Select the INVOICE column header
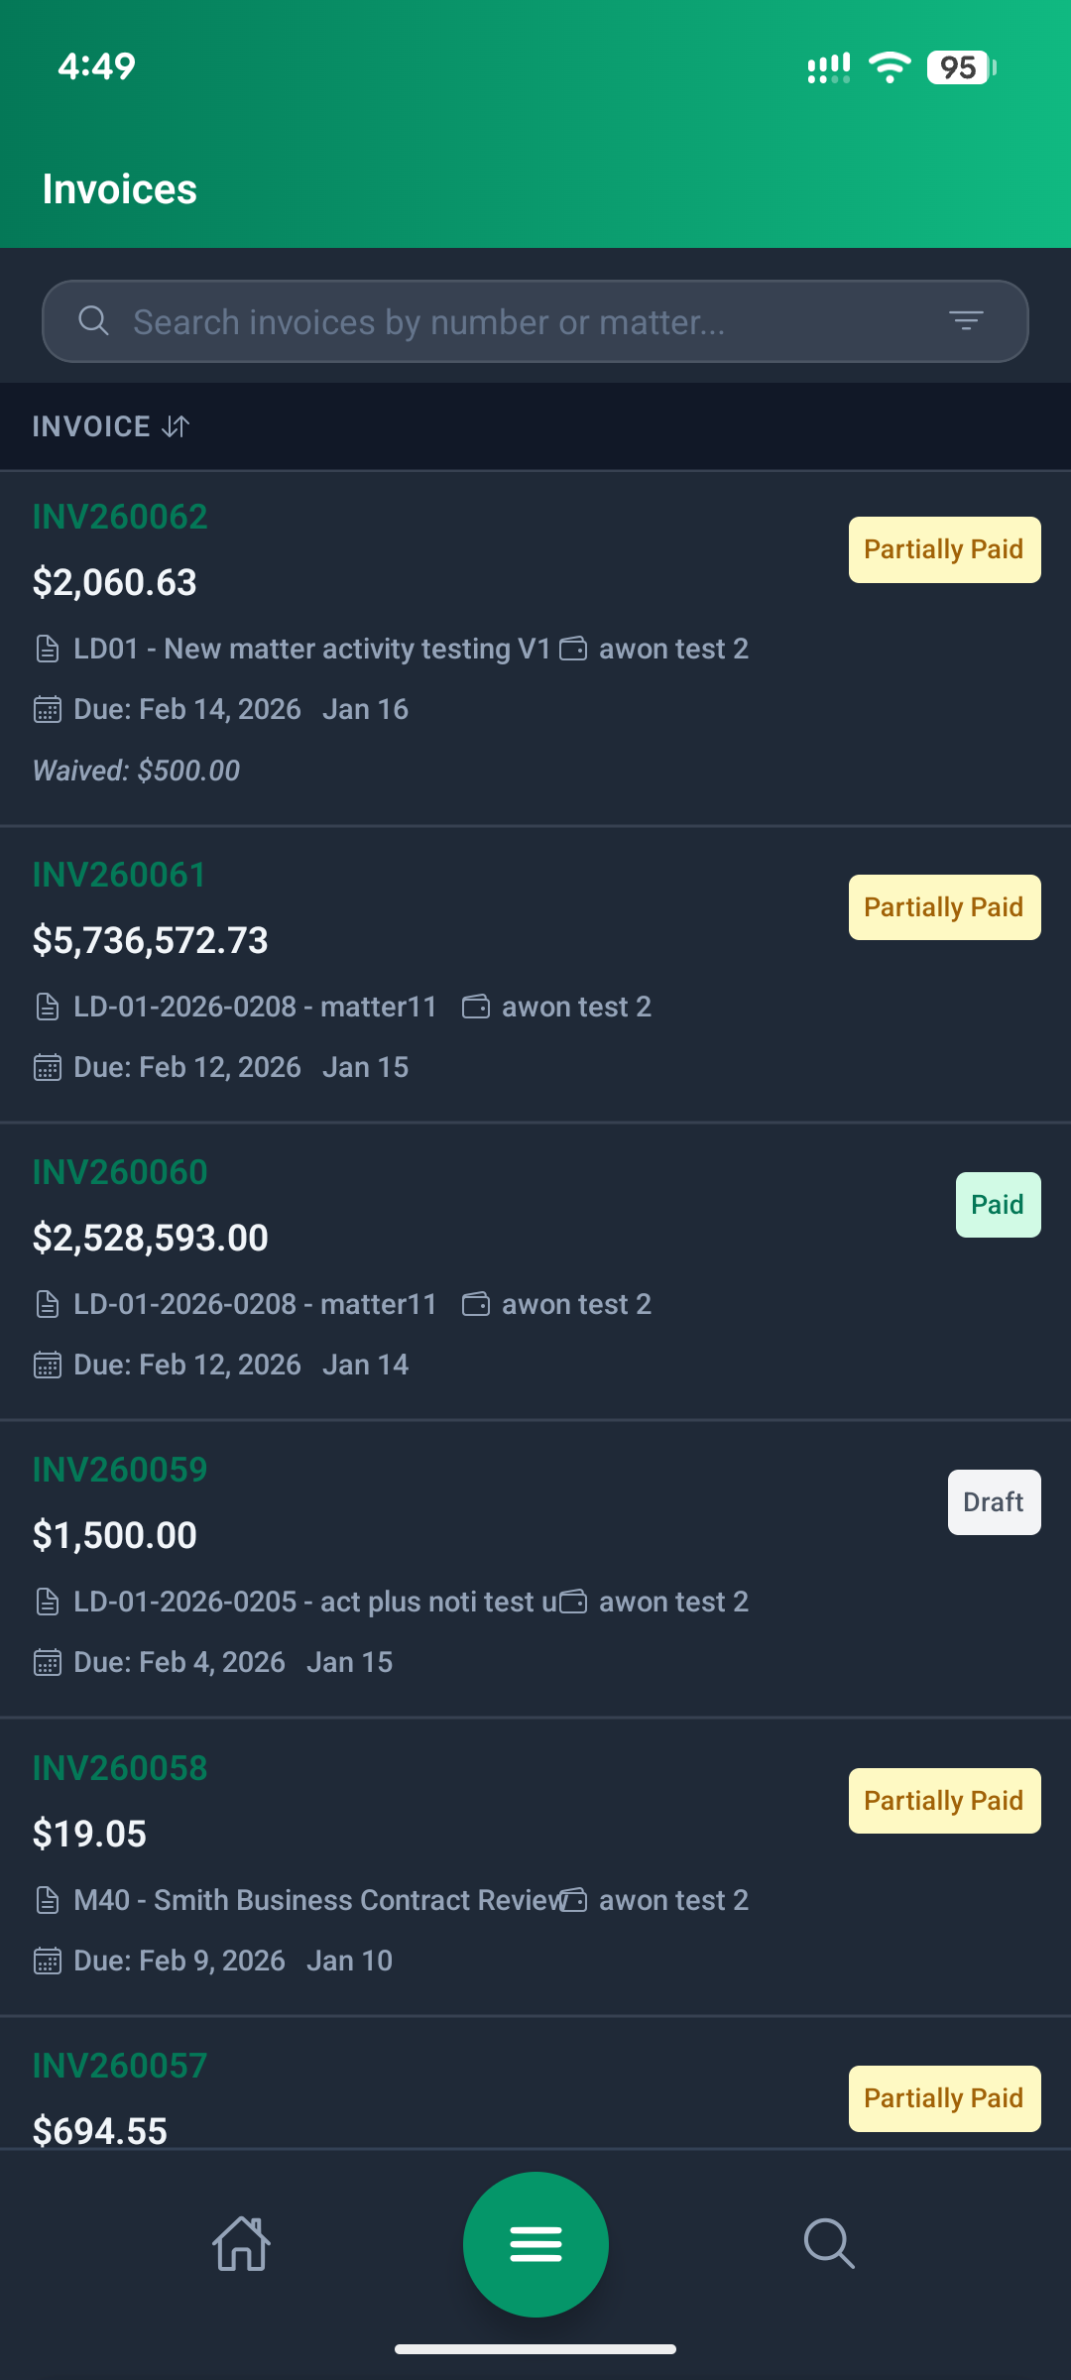Image resolution: width=1071 pixels, height=2380 pixels. [x=91, y=426]
